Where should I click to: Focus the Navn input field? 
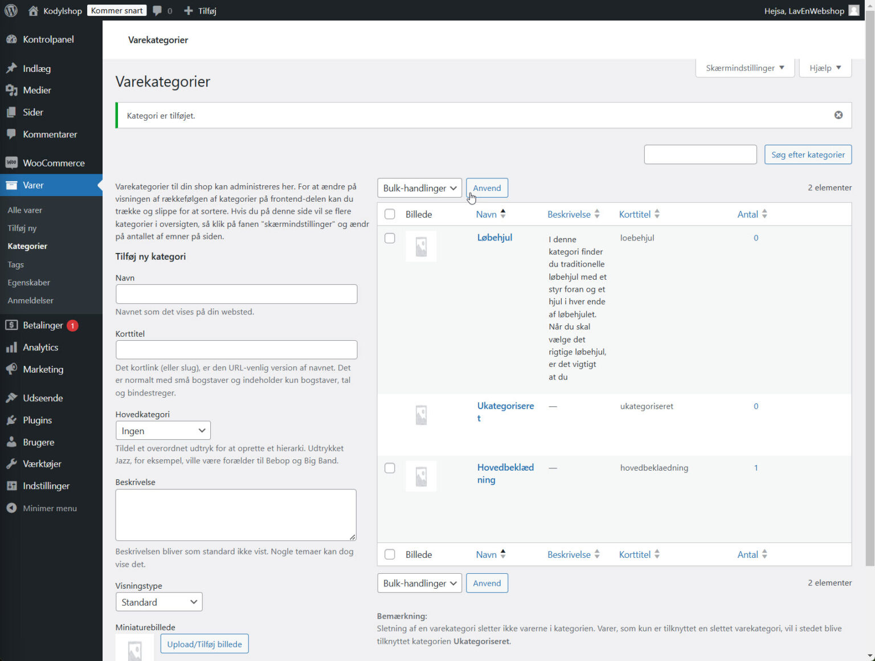click(236, 295)
